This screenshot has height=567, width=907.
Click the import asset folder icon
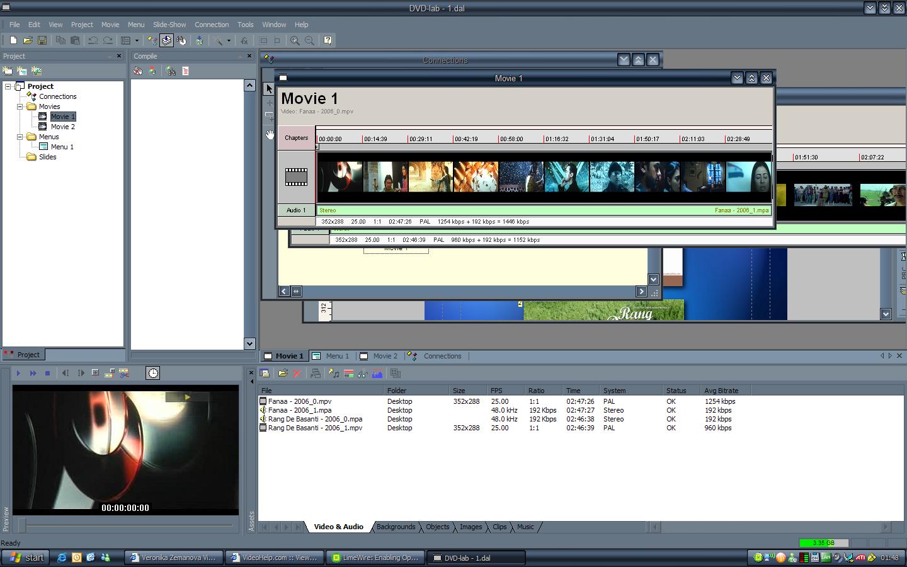pyautogui.click(x=283, y=374)
